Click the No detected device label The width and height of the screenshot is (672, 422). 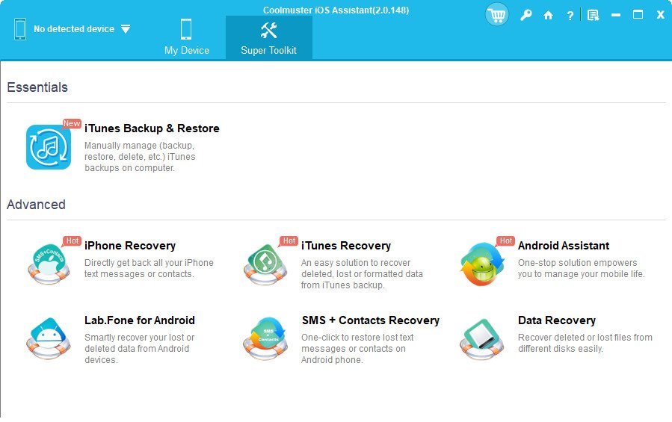point(74,29)
